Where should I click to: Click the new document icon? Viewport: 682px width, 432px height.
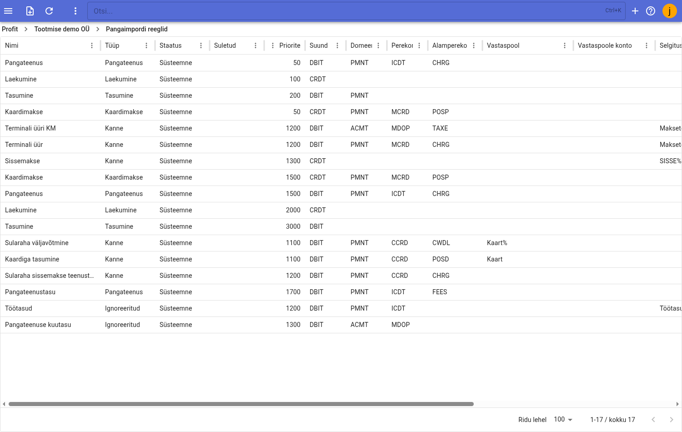pyautogui.click(x=30, y=11)
